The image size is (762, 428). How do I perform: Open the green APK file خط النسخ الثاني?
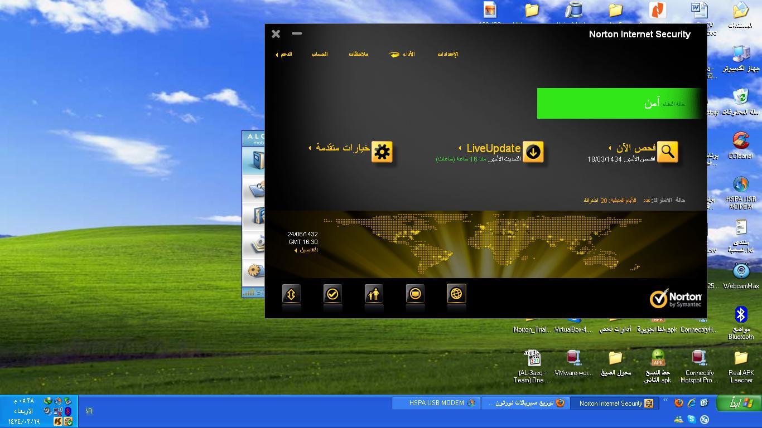[658, 367]
